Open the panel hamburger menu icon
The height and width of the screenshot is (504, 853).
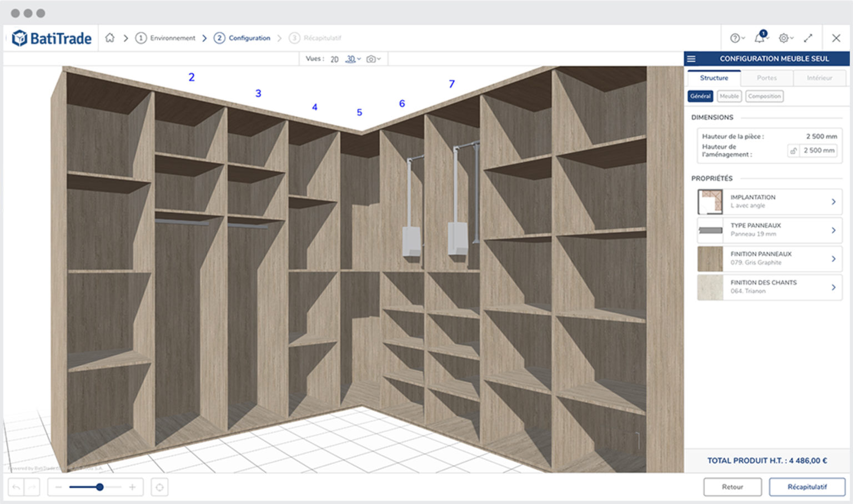[691, 58]
